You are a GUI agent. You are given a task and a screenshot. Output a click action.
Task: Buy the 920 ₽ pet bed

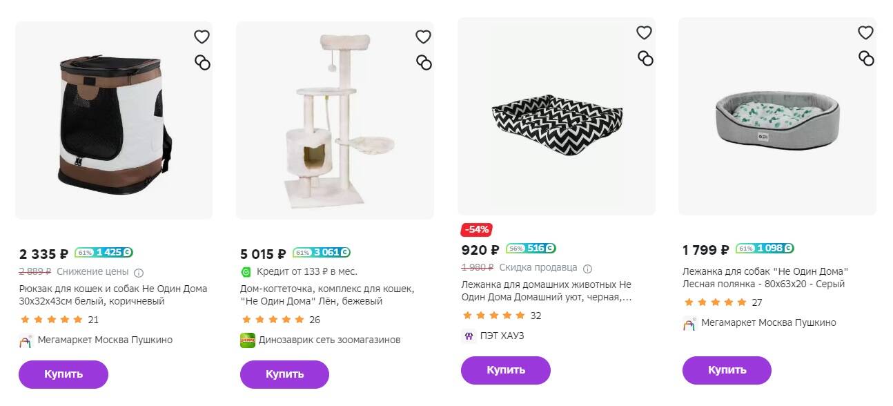click(505, 370)
